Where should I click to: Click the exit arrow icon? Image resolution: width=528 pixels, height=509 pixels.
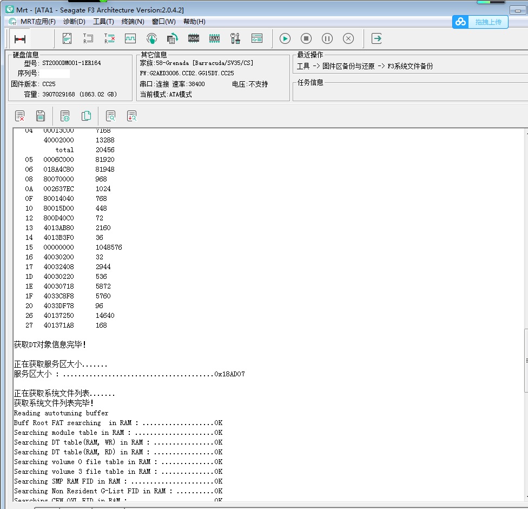tap(377, 38)
